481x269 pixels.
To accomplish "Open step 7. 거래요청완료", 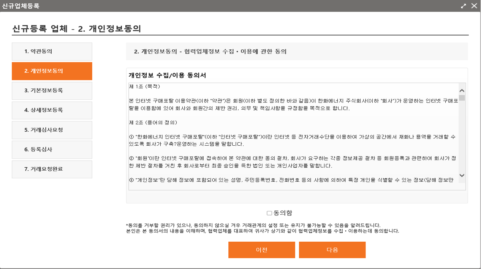I will pos(52,169).
